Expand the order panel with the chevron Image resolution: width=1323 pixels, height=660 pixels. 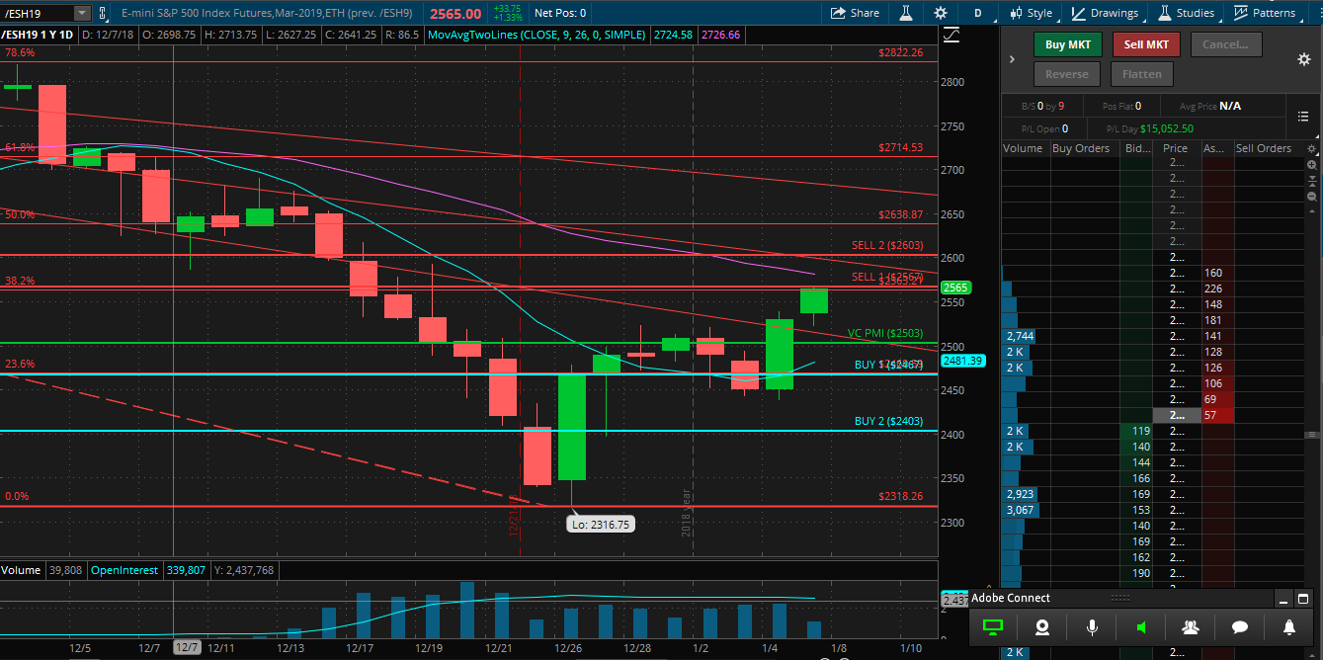click(x=1012, y=58)
